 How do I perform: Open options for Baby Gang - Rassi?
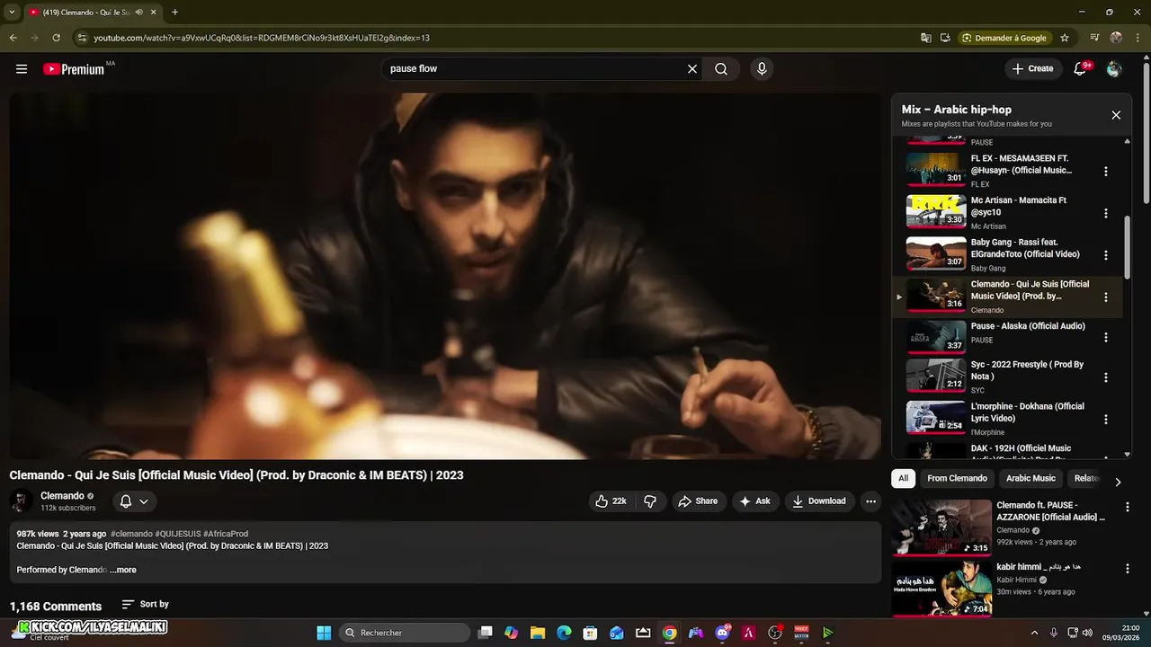(x=1106, y=255)
